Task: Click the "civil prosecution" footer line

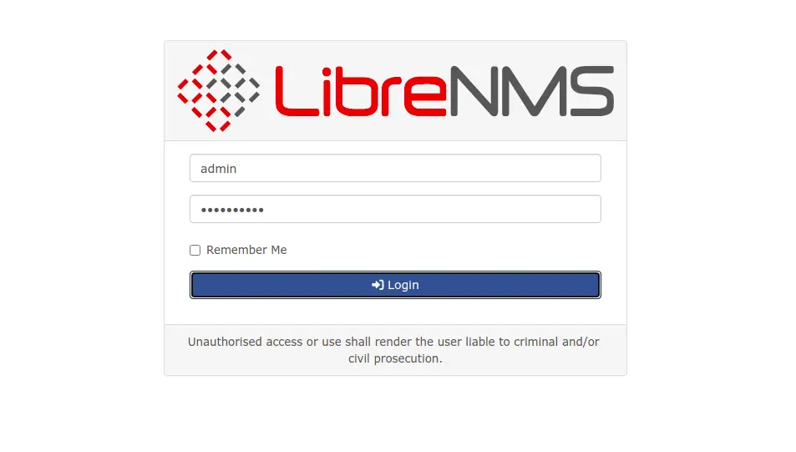Action: [395, 358]
